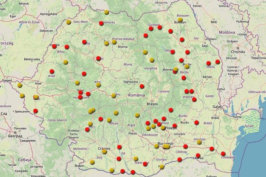Click the red marker at Constanța
The width and height of the screenshot is (266, 177).
(x=223, y=153)
